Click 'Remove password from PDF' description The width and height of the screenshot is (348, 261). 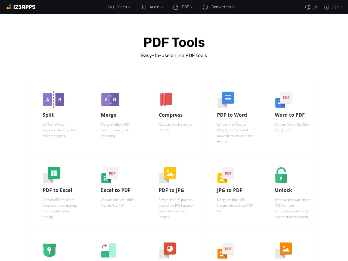pos(293,208)
